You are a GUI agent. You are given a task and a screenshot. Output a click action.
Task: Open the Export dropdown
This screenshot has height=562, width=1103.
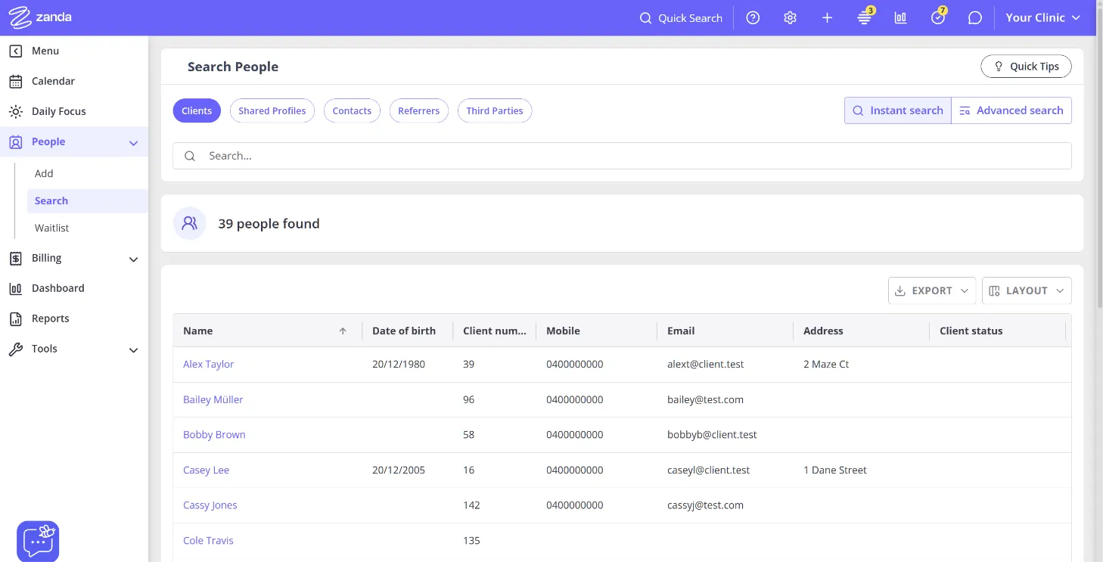coord(932,290)
